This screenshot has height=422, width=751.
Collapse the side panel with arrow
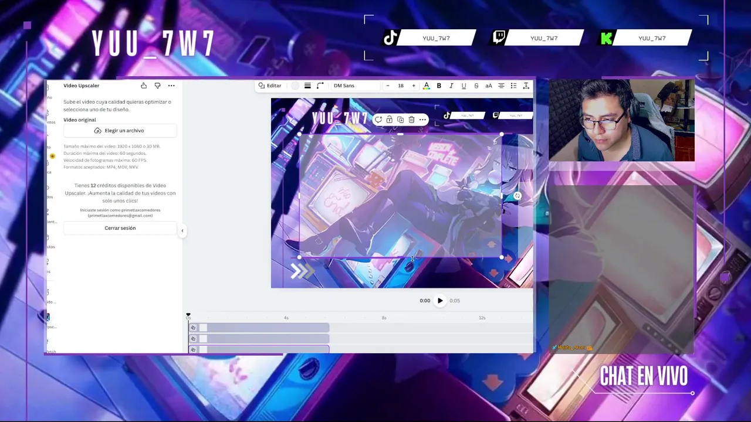pyautogui.click(x=182, y=230)
